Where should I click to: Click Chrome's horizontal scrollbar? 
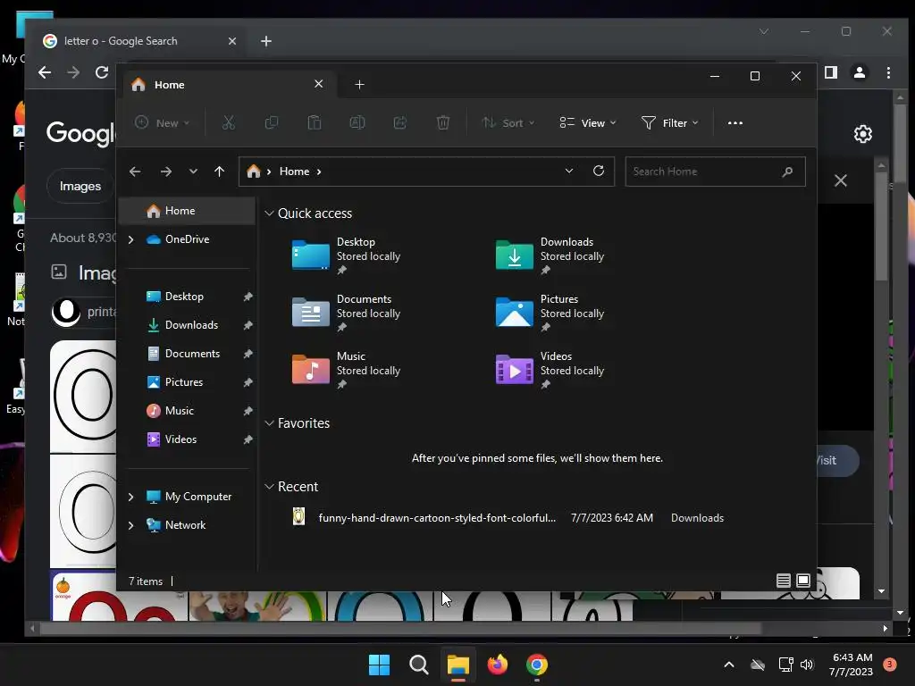399,628
